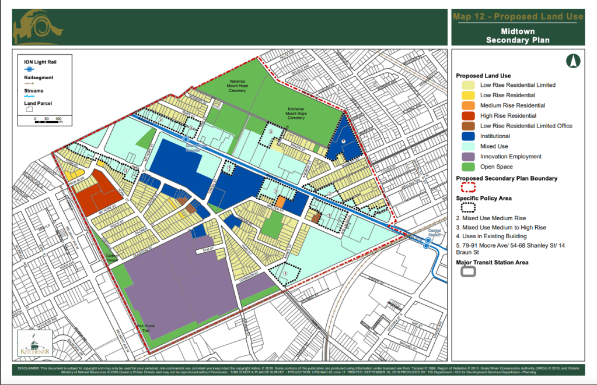Select the Railsegment symbol in the legend

pos(29,83)
